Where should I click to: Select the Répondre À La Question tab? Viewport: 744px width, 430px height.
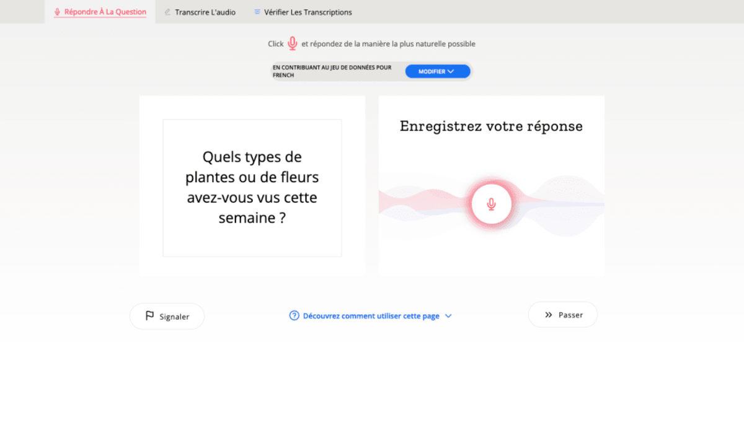(x=100, y=11)
